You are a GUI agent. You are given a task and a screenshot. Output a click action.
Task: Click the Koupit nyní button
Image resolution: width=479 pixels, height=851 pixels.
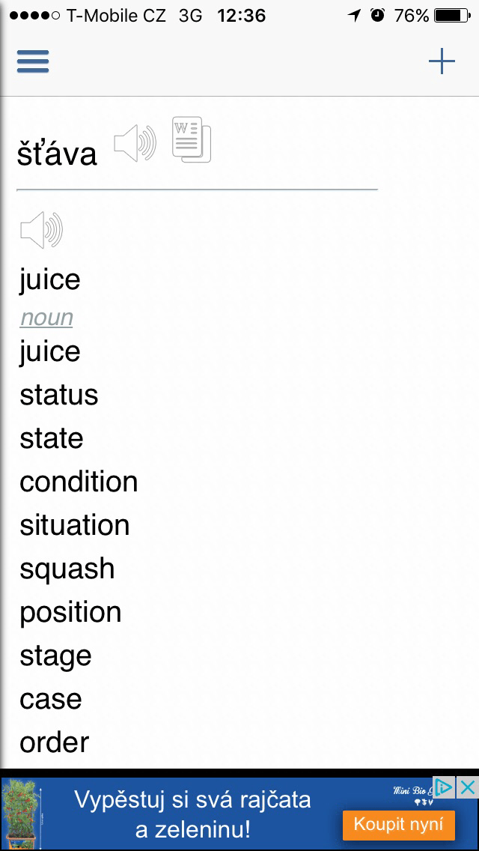[x=399, y=825]
